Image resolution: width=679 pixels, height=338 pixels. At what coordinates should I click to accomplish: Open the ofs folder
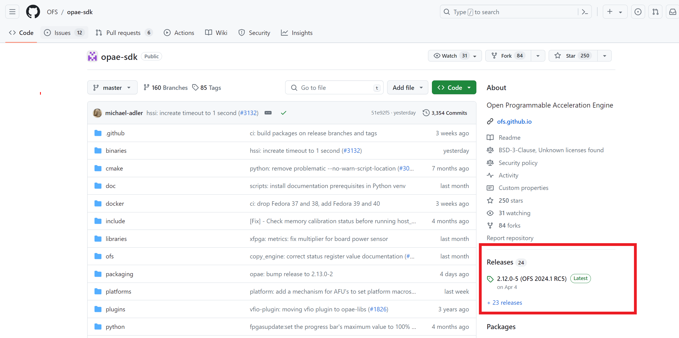coord(110,256)
